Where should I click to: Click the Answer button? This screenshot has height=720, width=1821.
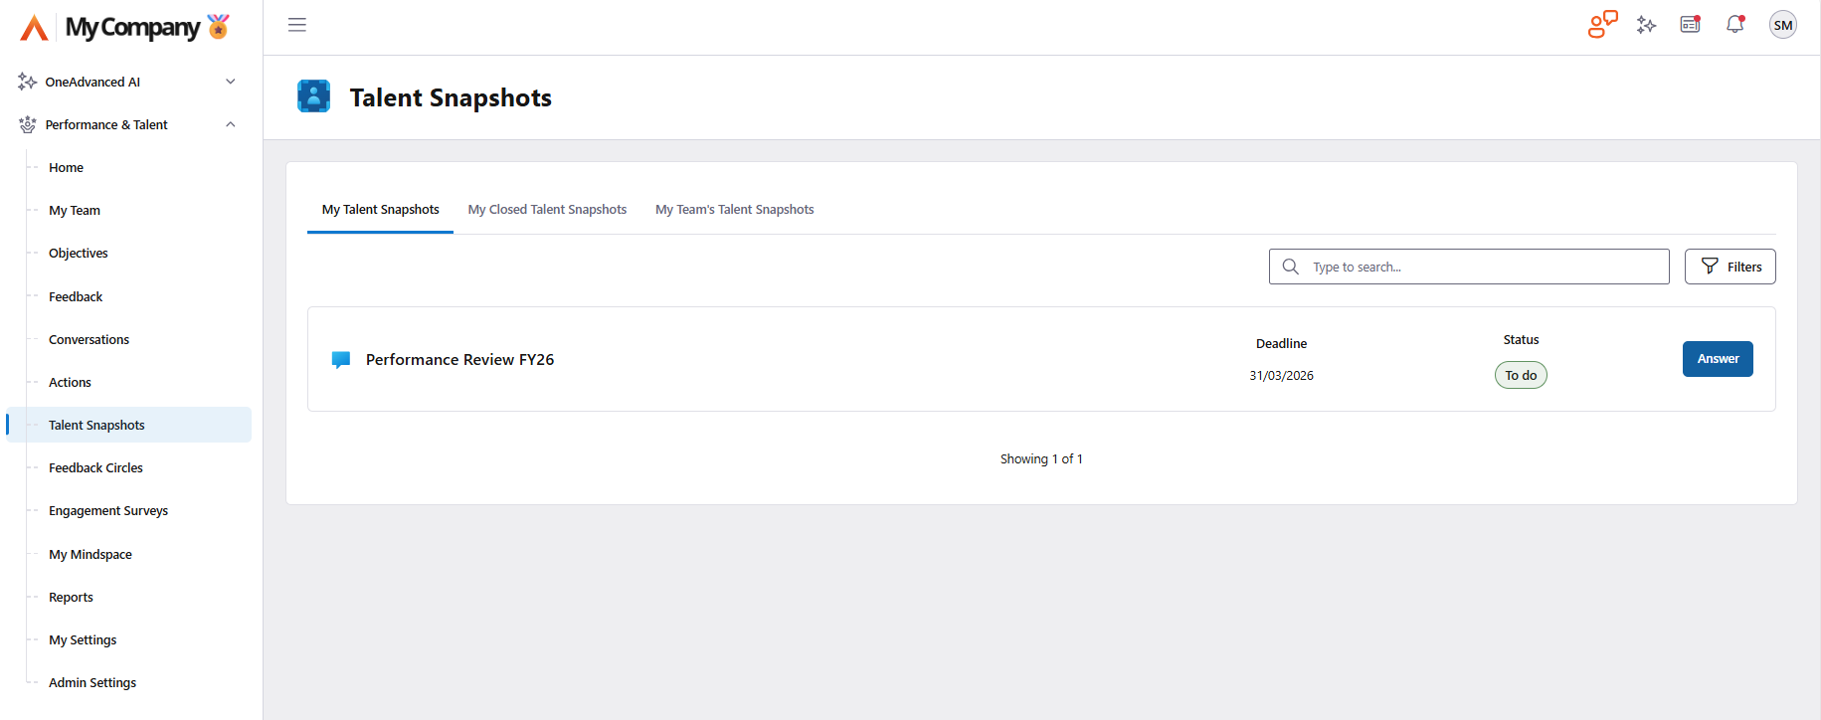pyautogui.click(x=1718, y=359)
